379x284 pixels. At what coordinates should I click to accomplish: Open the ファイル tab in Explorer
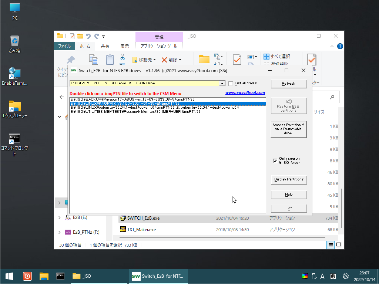click(64, 46)
